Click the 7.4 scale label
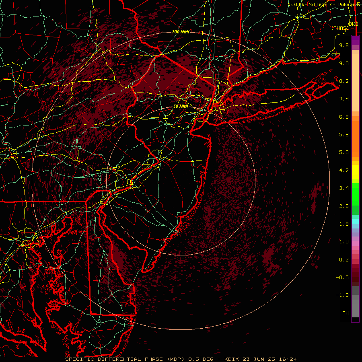362x362 pixels. click(344, 99)
